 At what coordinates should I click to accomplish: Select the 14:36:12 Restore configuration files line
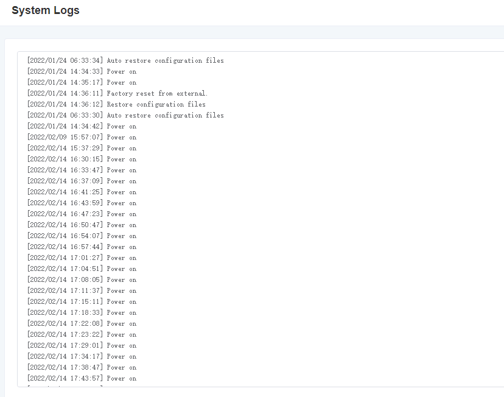[116, 104]
